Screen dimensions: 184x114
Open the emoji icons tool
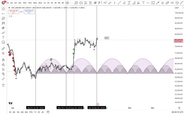click(3, 42)
